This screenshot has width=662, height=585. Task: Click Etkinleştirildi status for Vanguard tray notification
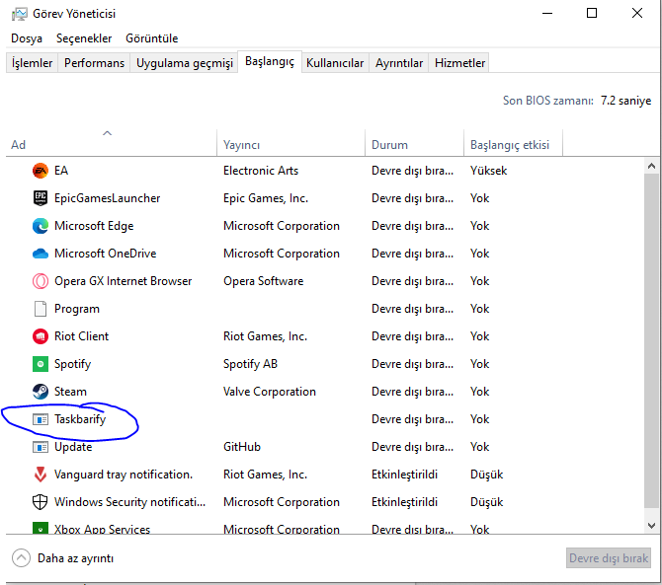404,475
